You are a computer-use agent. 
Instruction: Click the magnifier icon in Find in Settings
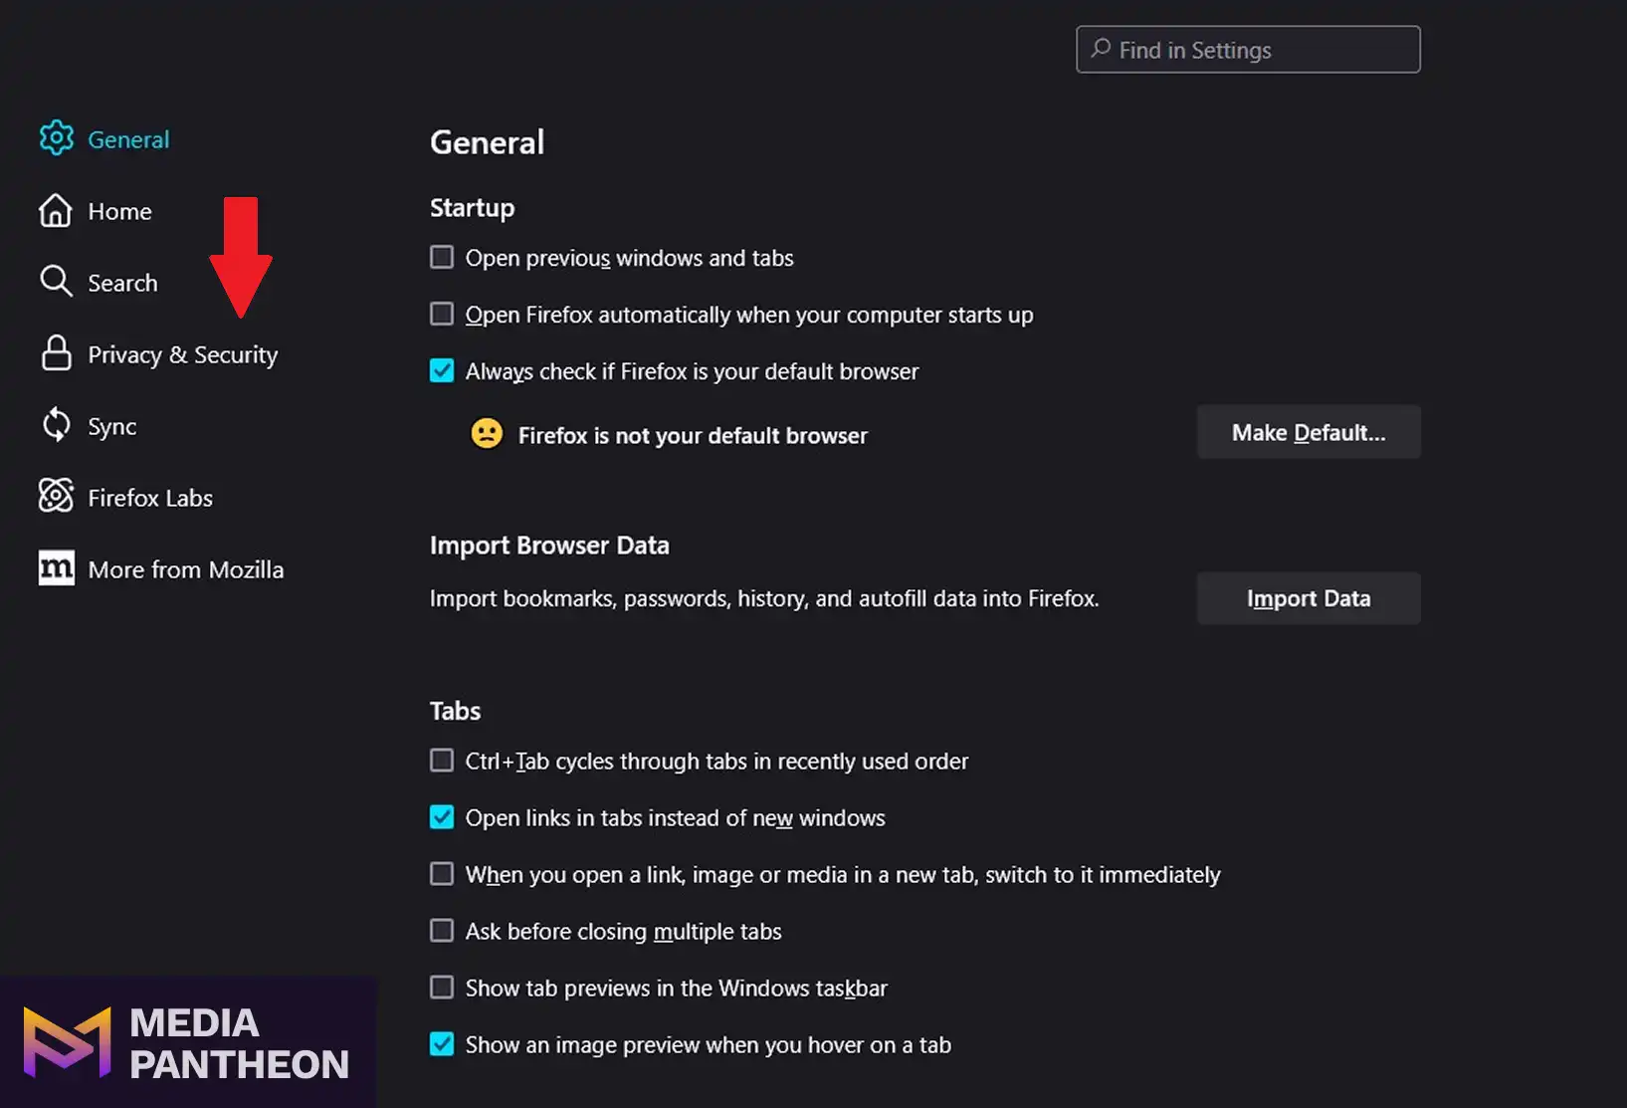[1101, 48]
